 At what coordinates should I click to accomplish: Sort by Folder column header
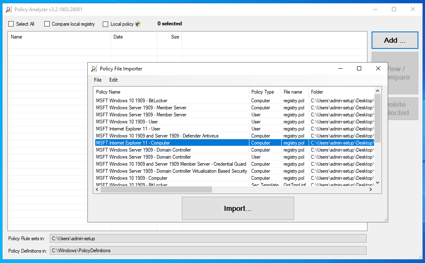[x=341, y=92]
